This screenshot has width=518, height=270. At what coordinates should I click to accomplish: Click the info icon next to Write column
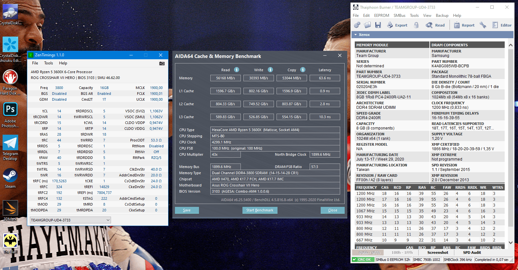tap(270, 70)
